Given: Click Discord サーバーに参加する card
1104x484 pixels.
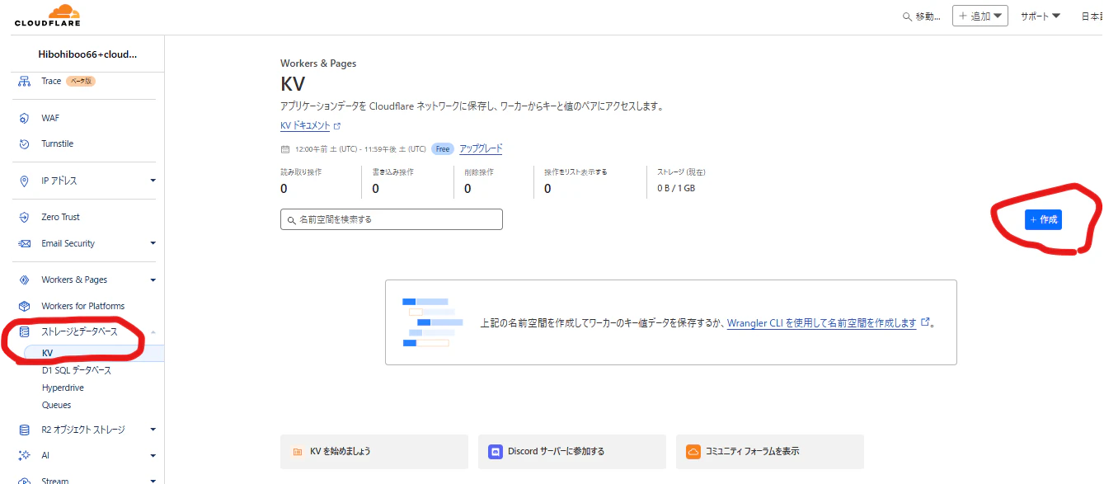Looking at the screenshot, I should click(572, 452).
